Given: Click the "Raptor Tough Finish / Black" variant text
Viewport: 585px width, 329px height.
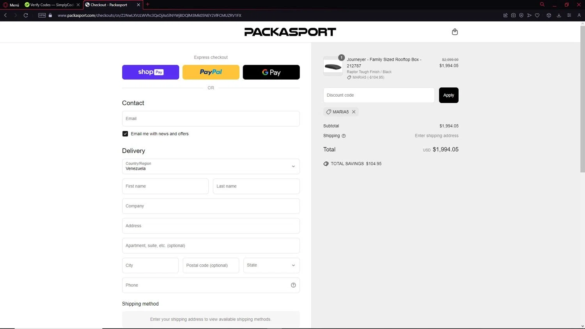Looking at the screenshot, I should [x=369, y=72].
